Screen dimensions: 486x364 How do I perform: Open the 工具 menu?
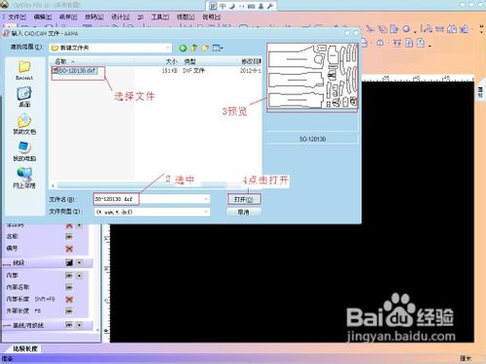[x=160, y=17]
